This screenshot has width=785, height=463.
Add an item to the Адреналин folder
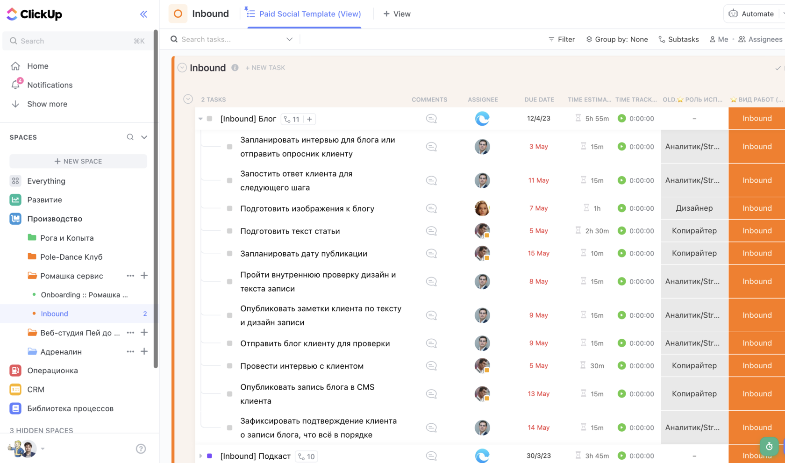point(144,351)
